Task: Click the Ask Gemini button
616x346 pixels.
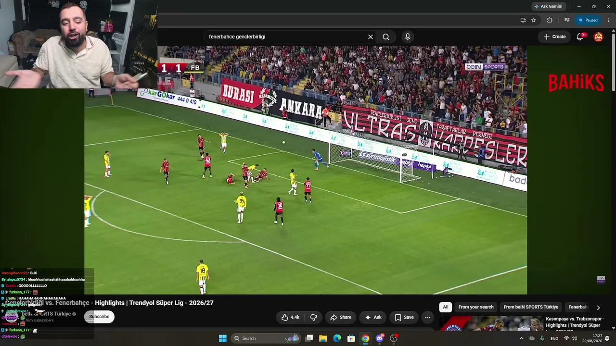Action: tap(548, 6)
